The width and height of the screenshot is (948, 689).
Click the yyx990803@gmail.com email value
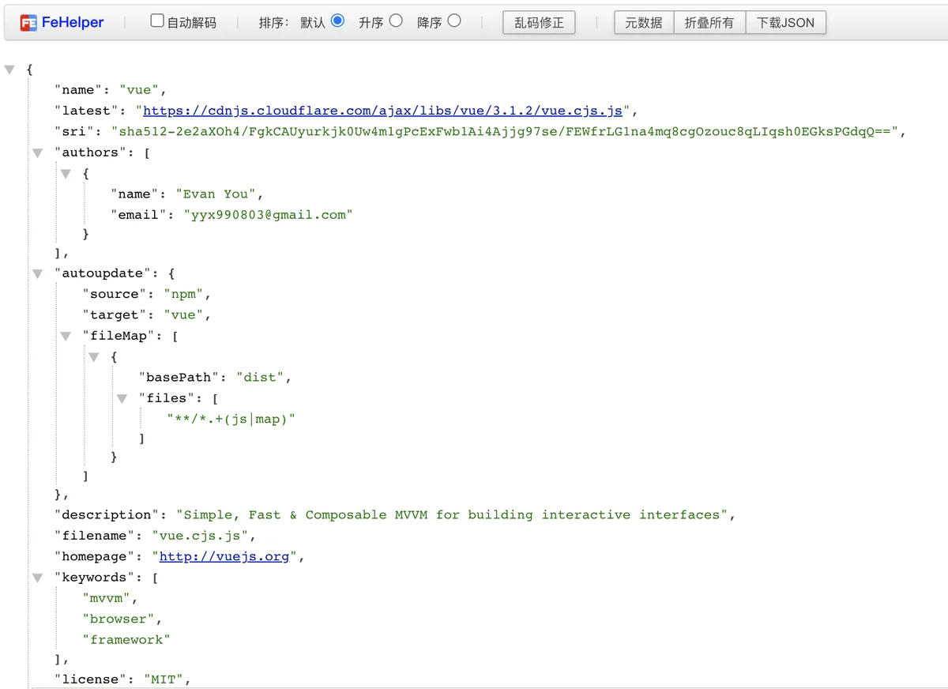pos(269,214)
